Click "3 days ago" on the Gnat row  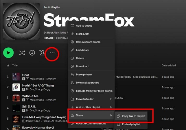[168, 77]
